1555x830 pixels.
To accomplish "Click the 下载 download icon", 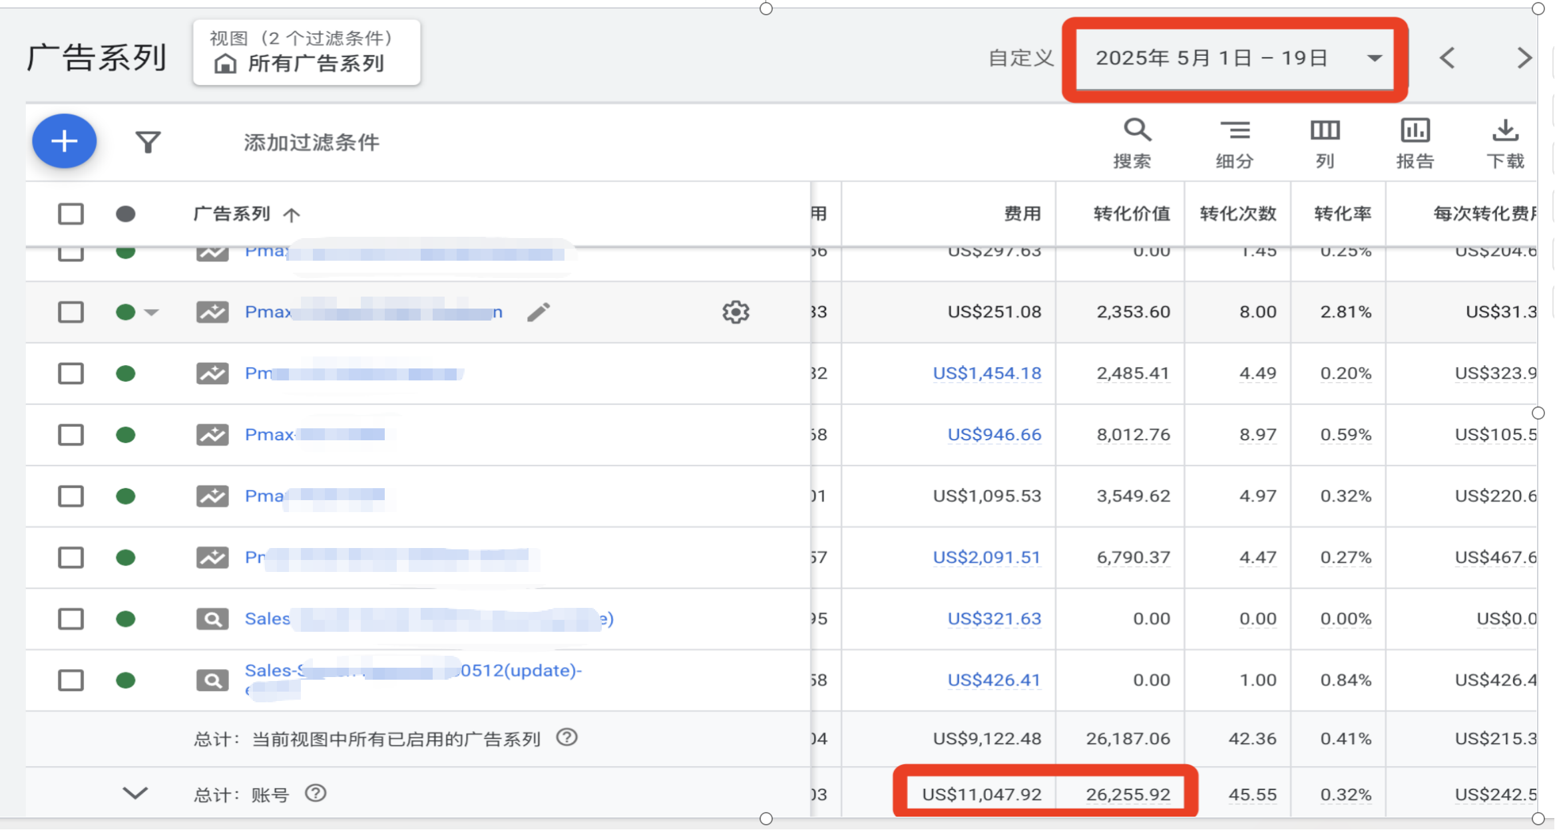I will (1506, 141).
